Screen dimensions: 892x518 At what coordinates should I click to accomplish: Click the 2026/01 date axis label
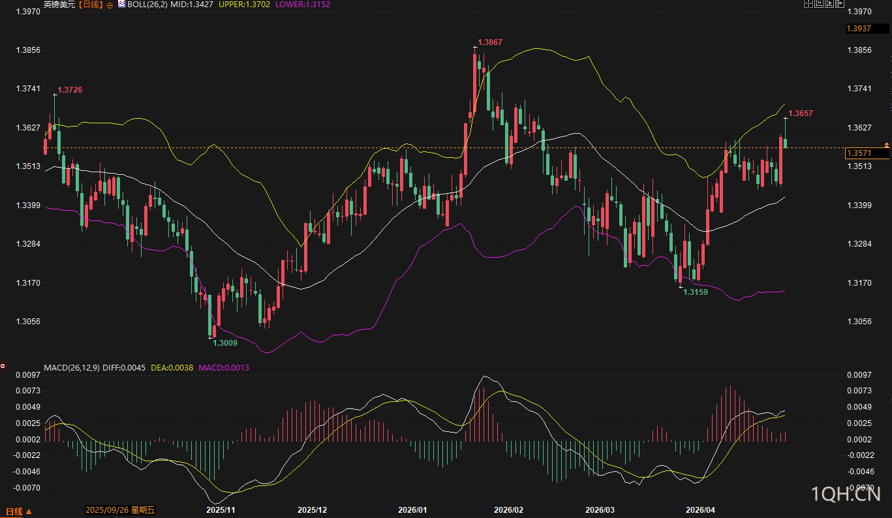pyautogui.click(x=413, y=510)
